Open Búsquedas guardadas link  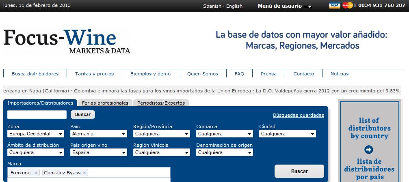[299, 115]
